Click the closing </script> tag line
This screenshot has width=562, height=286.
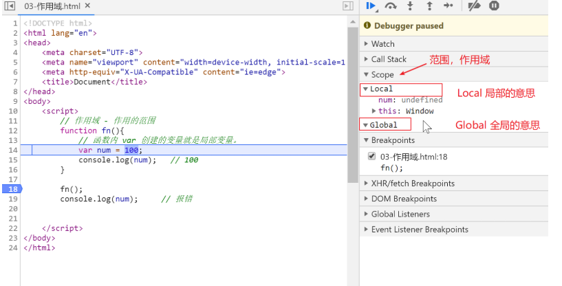pyautogui.click(x=63, y=228)
